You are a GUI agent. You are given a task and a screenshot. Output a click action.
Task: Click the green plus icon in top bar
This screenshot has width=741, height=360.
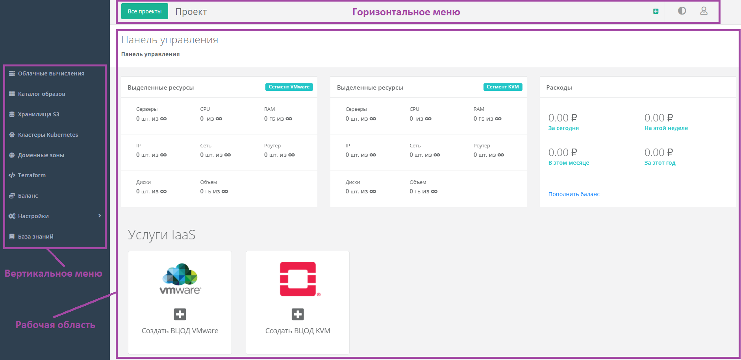click(x=656, y=11)
